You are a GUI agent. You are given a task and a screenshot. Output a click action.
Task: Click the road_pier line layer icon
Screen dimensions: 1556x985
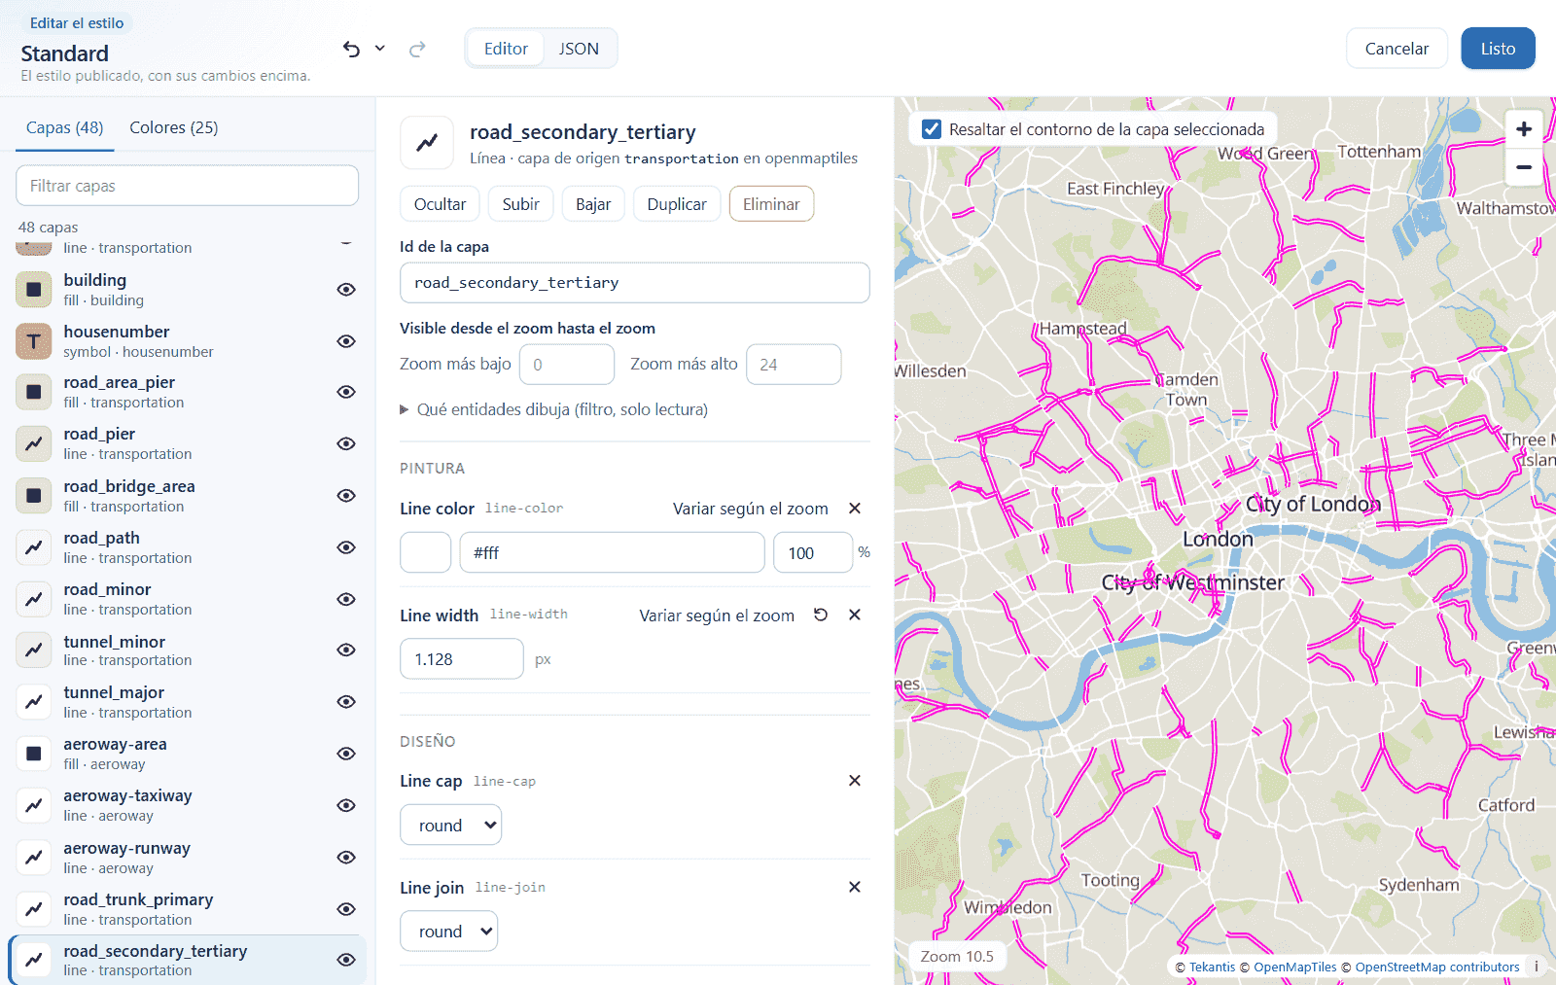click(34, 443)
